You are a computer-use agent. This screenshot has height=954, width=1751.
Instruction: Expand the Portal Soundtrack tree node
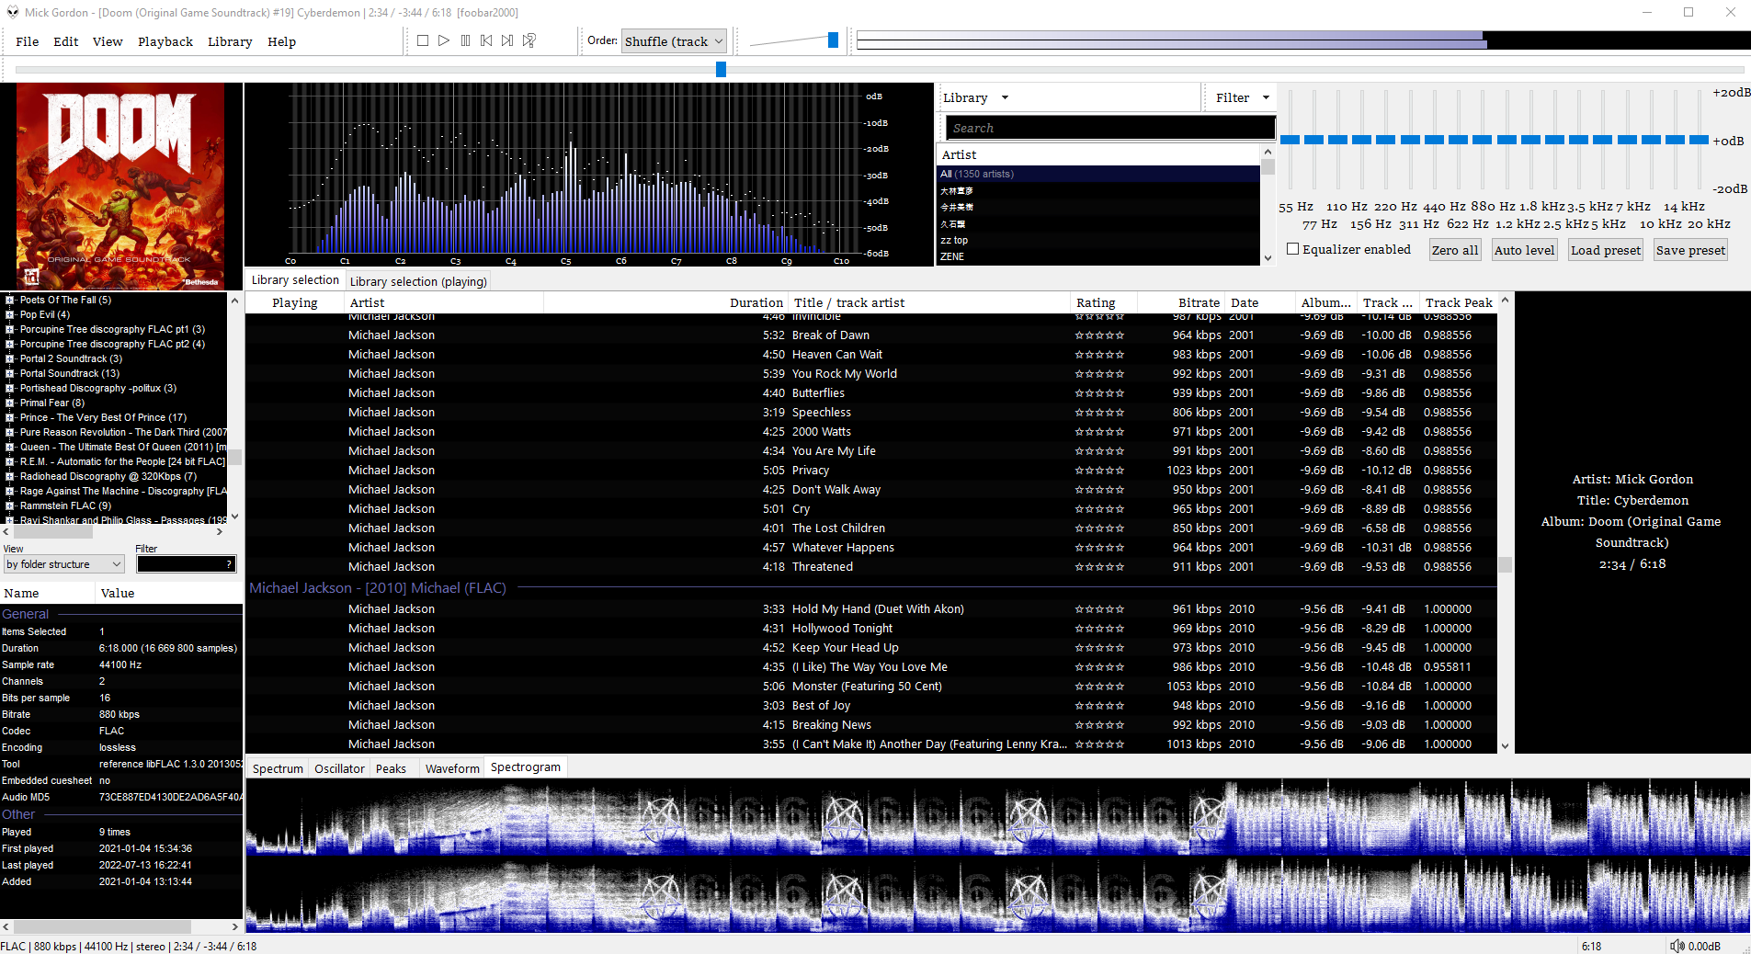10,373
